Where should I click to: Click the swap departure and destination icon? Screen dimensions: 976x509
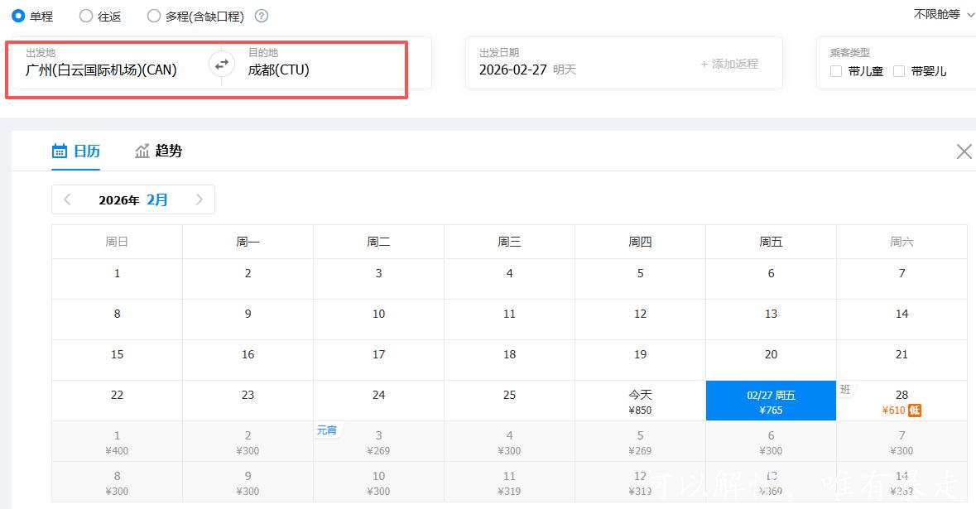coord(222,64)
